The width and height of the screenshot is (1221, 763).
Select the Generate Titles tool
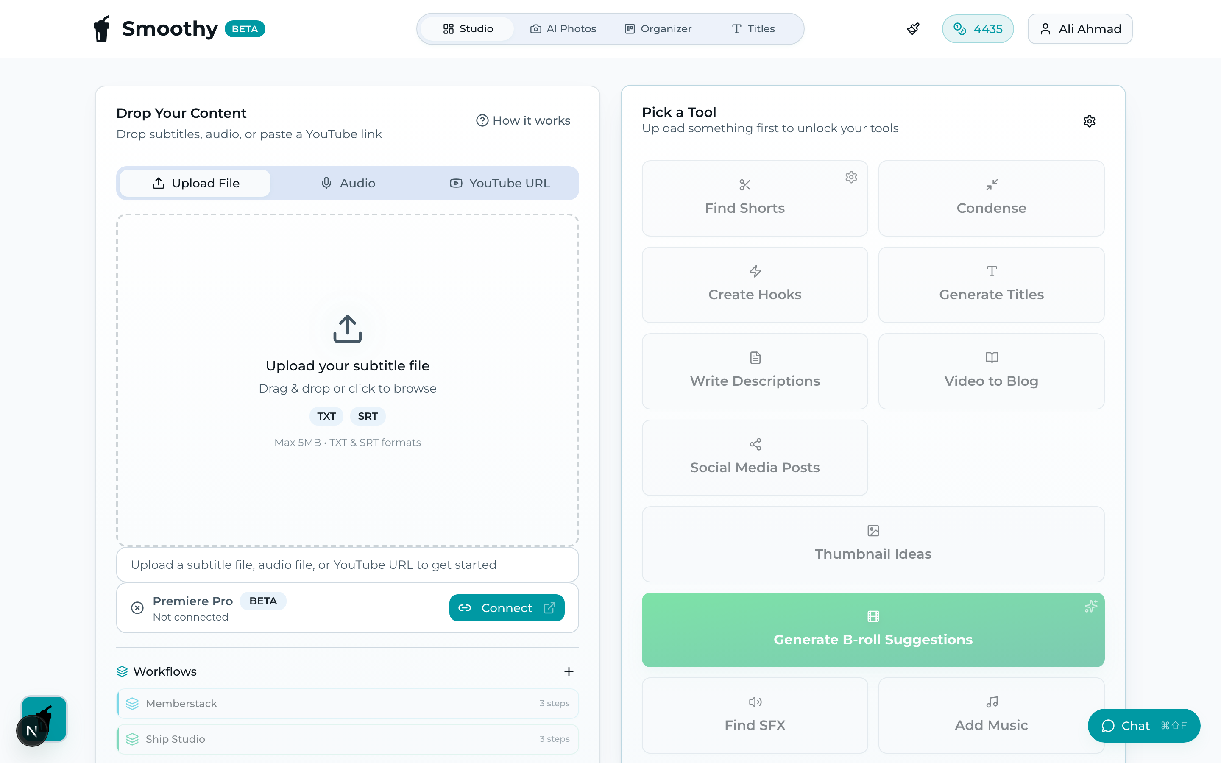coord(992,284)
